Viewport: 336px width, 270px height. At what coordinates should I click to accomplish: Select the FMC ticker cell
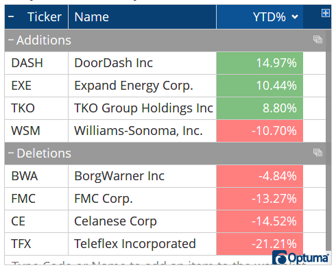tap(36, 199)
